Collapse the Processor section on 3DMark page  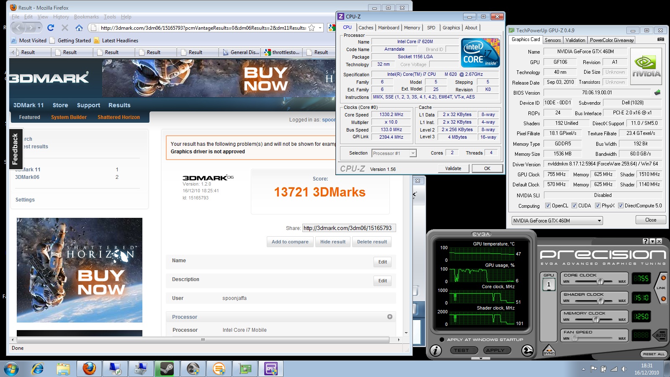390,317
